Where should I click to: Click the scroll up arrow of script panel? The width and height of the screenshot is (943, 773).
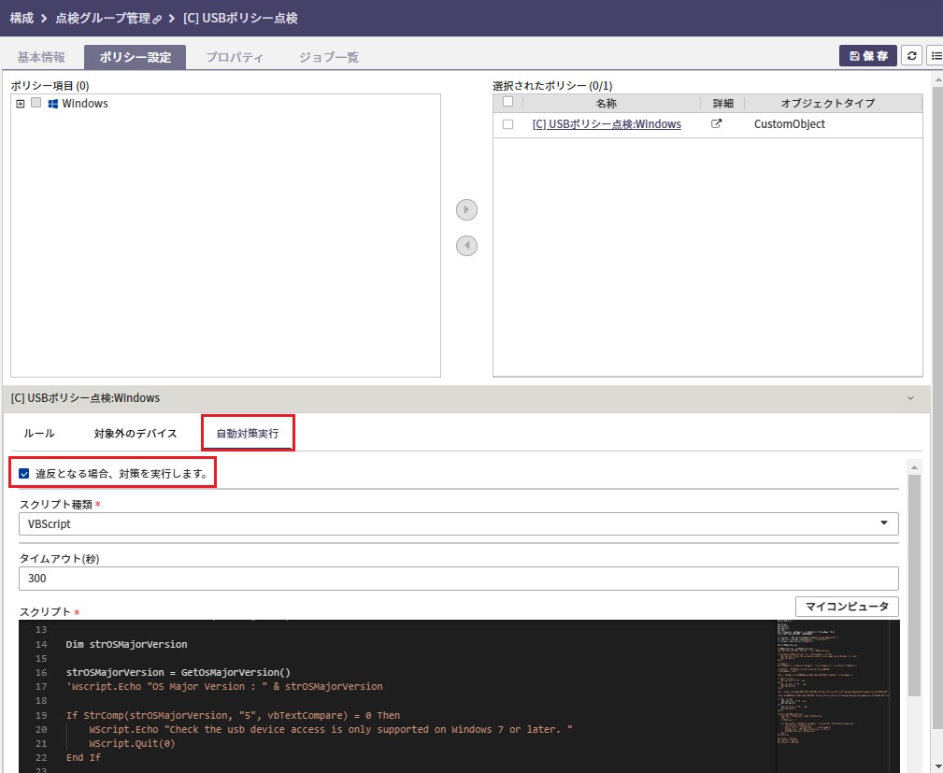(914, 466)
